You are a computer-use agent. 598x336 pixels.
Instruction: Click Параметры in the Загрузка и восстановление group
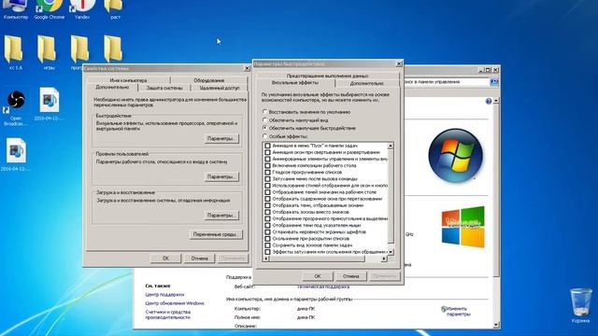coord(221,216)
